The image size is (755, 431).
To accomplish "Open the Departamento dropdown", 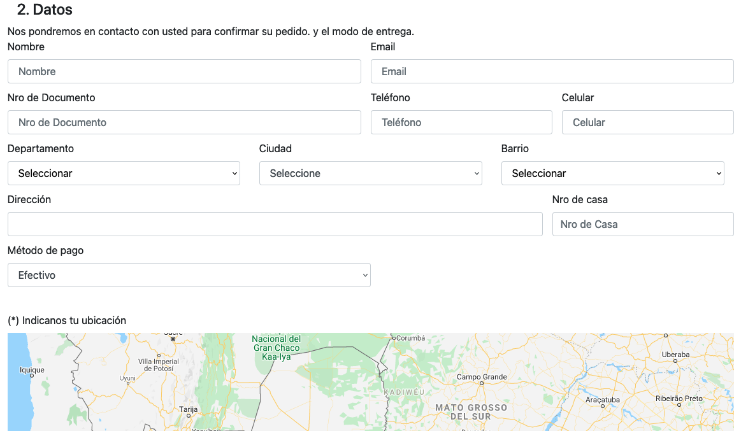I will click(124, 173).
